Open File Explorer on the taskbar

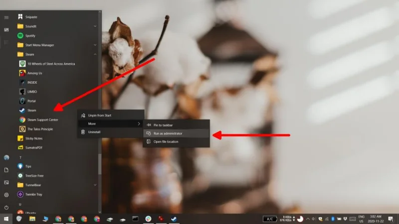32,219
